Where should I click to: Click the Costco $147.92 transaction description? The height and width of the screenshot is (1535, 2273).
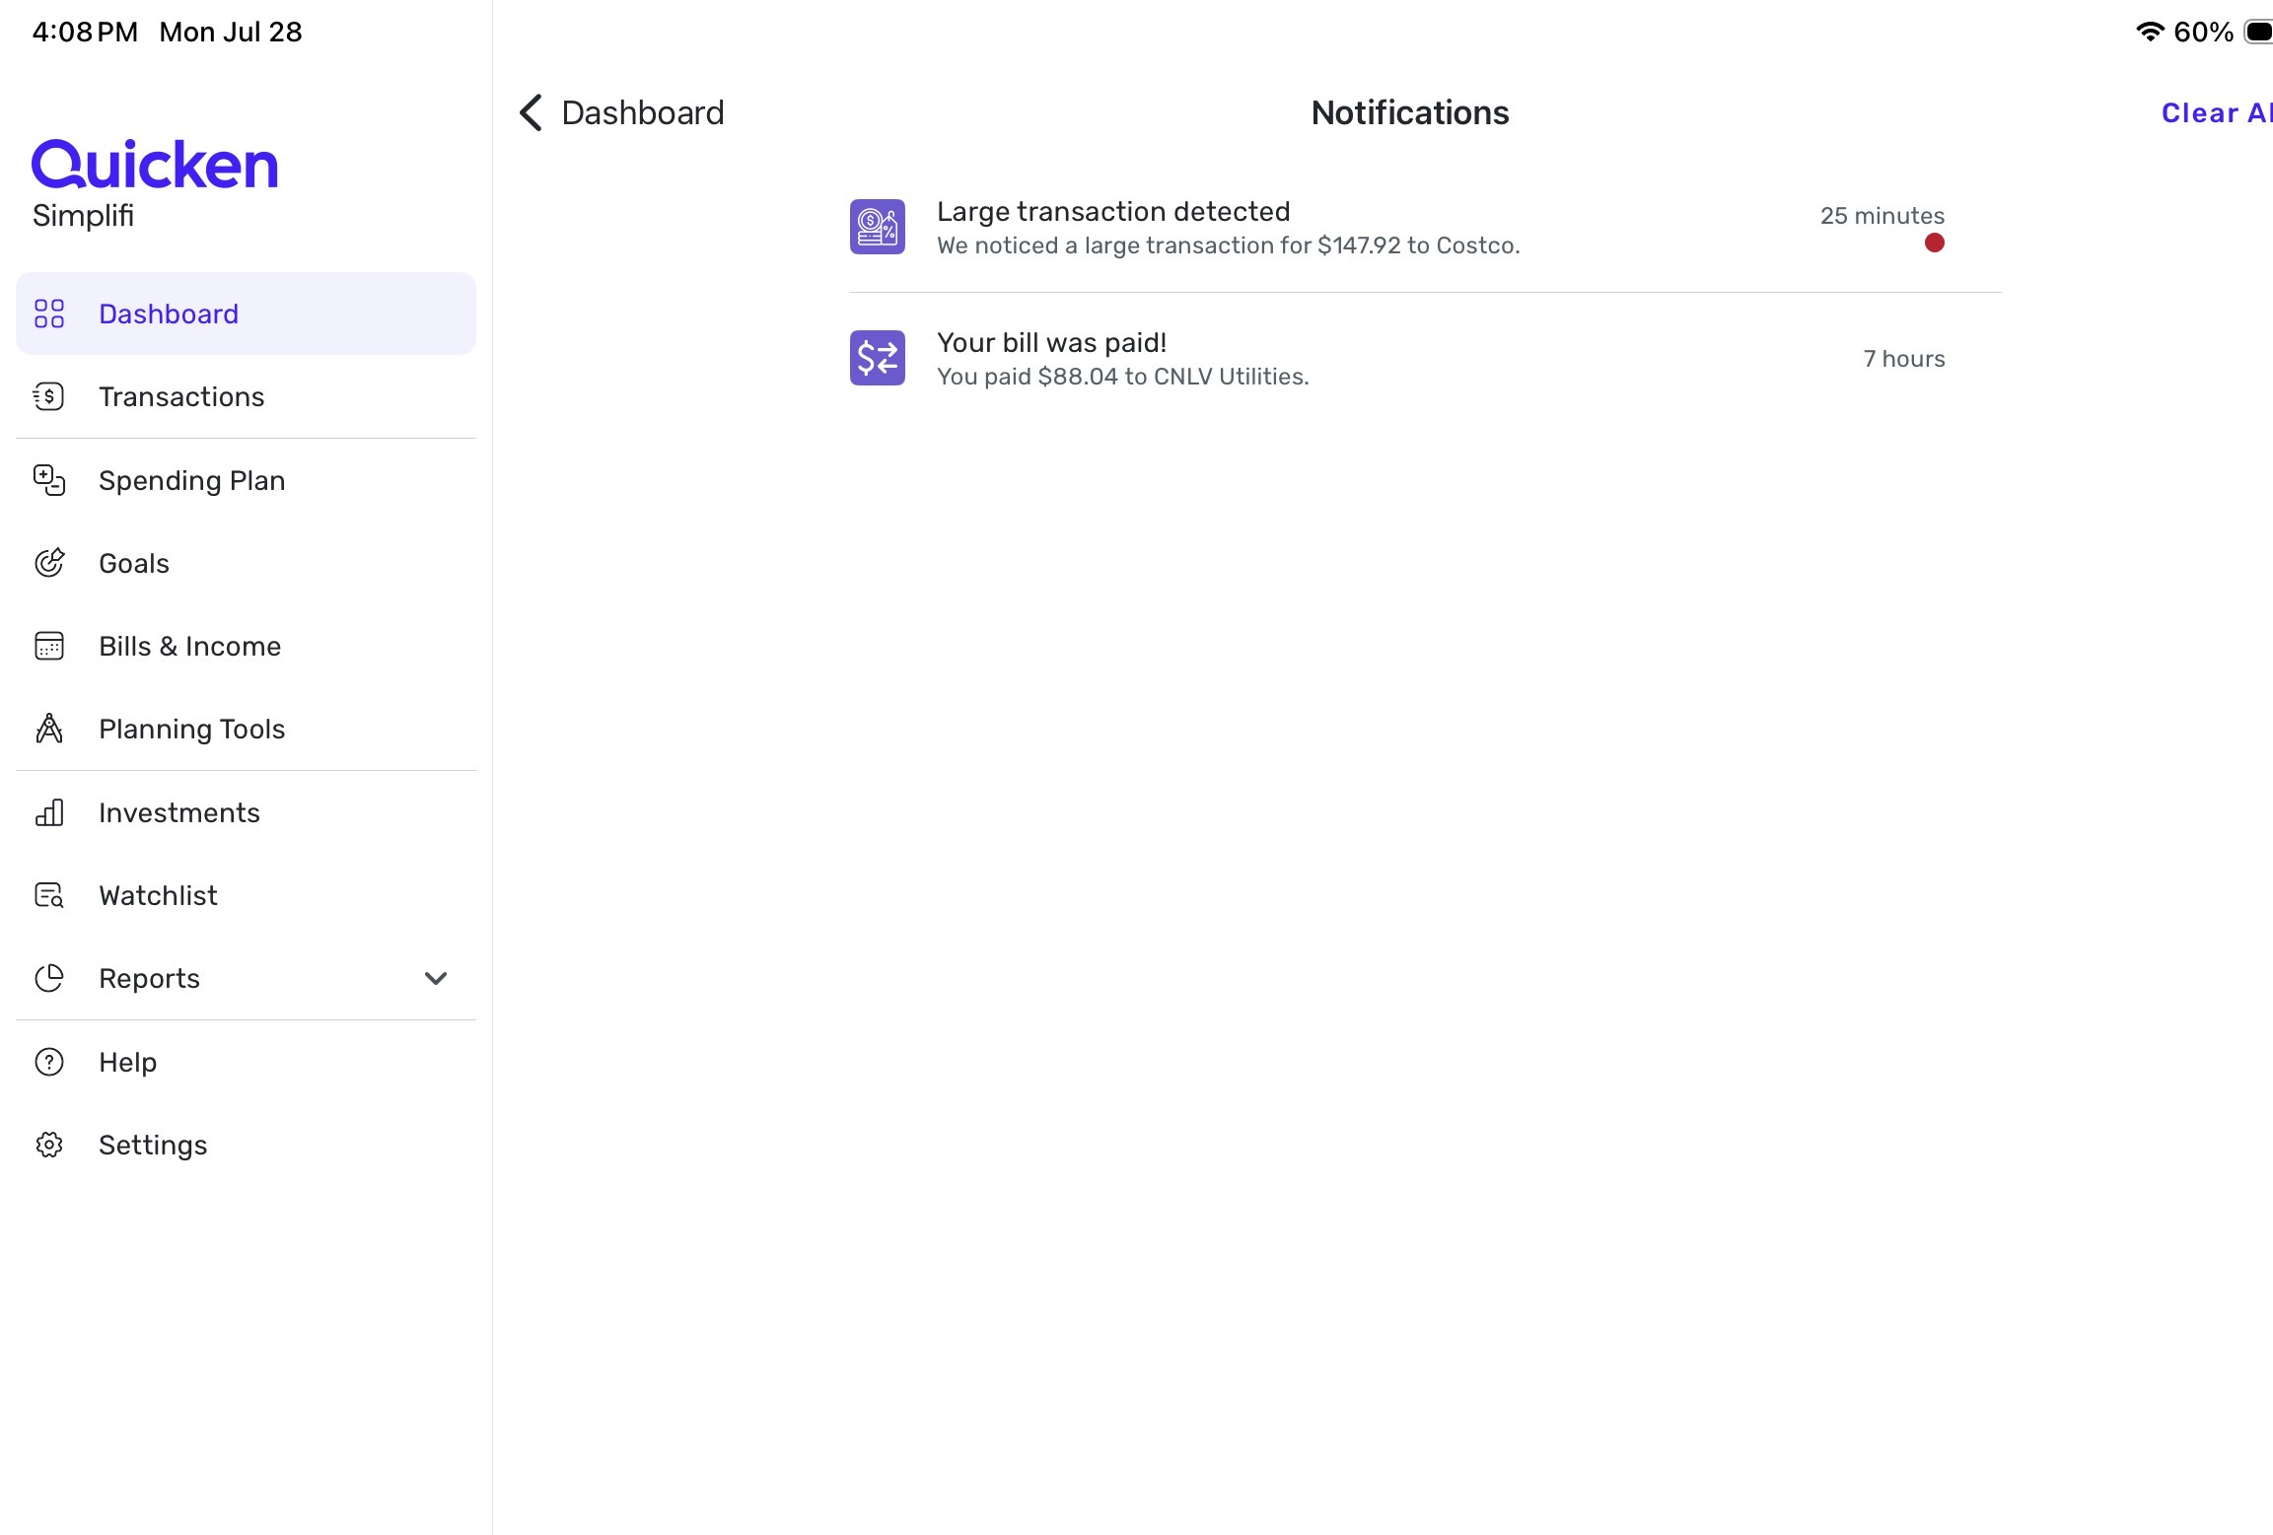pos(1228,245)
